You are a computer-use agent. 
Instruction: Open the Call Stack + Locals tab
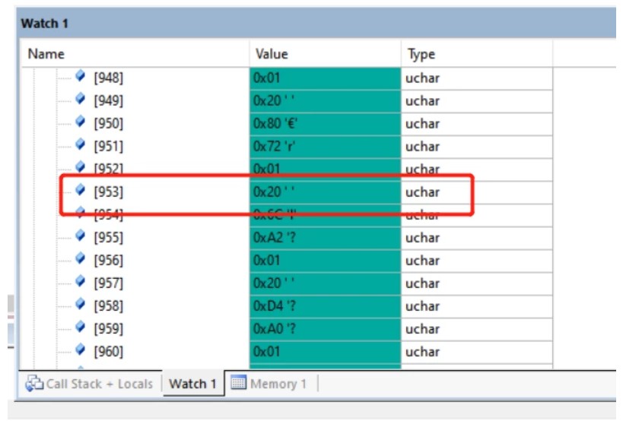pos(90,383)
